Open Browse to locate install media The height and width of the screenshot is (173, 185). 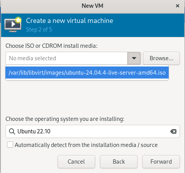(161, 58)
